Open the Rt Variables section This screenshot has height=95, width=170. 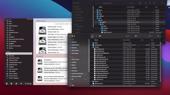click(x=12, y=41)
